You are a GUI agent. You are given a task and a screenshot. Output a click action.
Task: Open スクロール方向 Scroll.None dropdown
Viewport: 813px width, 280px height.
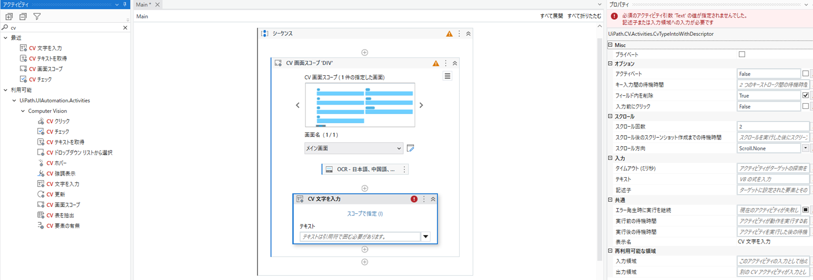coord(805,148)
